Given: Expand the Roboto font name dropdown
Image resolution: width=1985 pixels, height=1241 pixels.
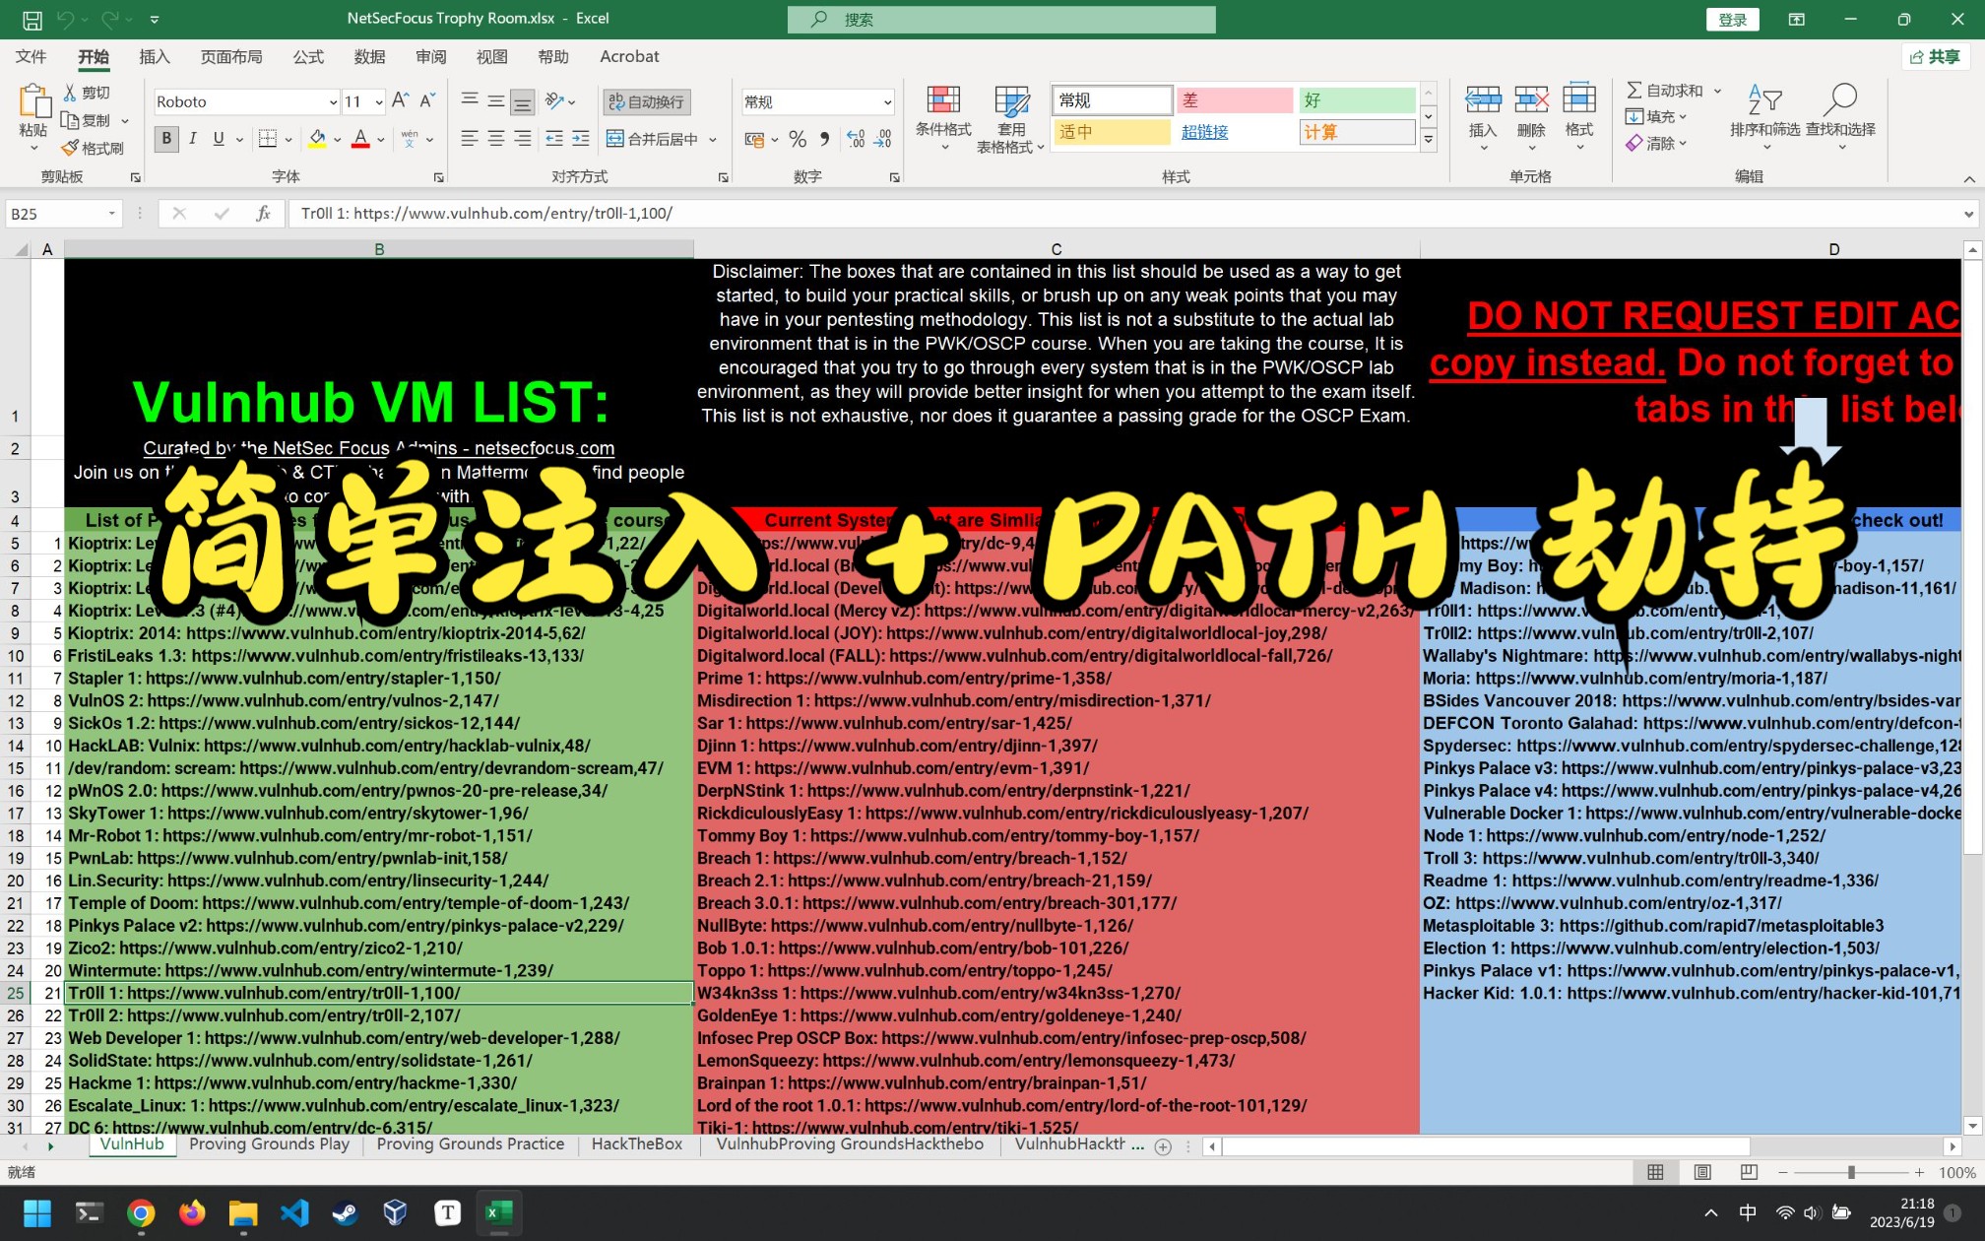Looking at the screenshot, I should click(333, 101).
